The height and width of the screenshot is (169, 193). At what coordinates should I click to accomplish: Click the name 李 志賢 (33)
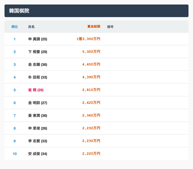coord(38,141)
